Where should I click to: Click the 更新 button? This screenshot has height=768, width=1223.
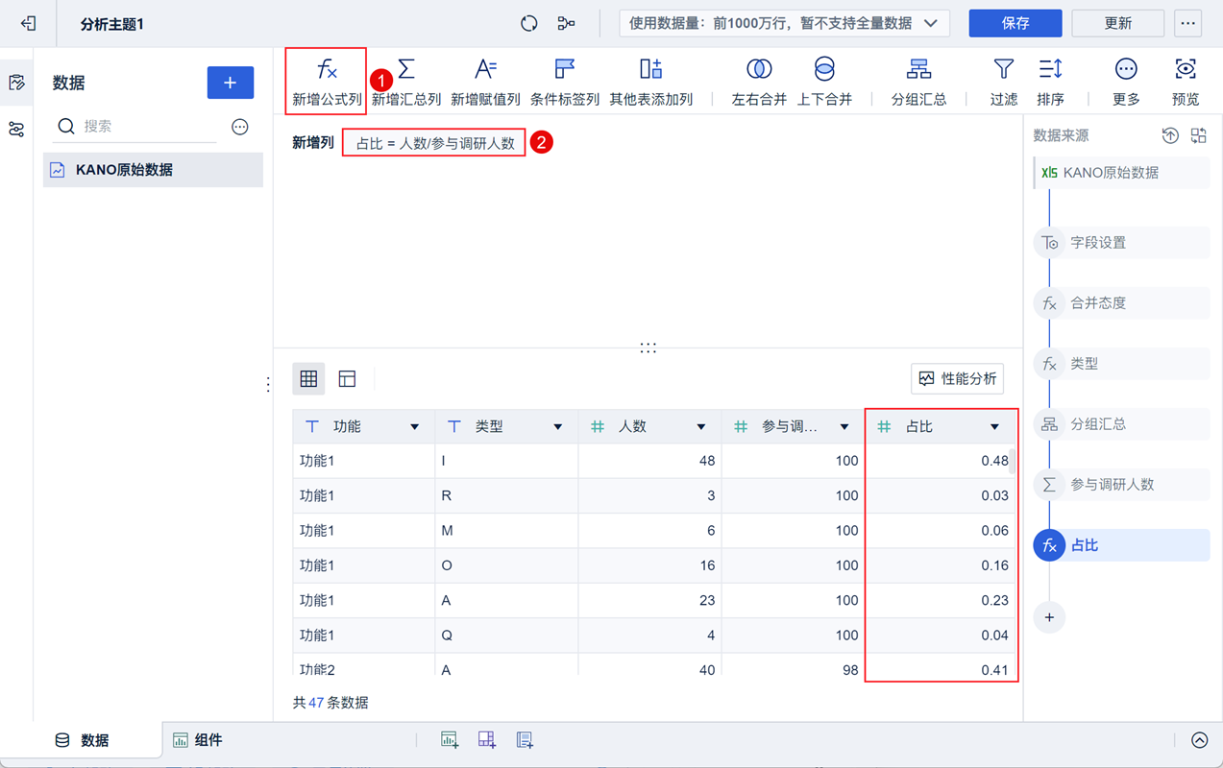pos(1118,23)
